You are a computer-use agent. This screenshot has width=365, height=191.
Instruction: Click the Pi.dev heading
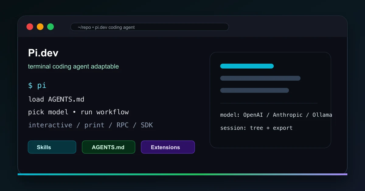43,53
